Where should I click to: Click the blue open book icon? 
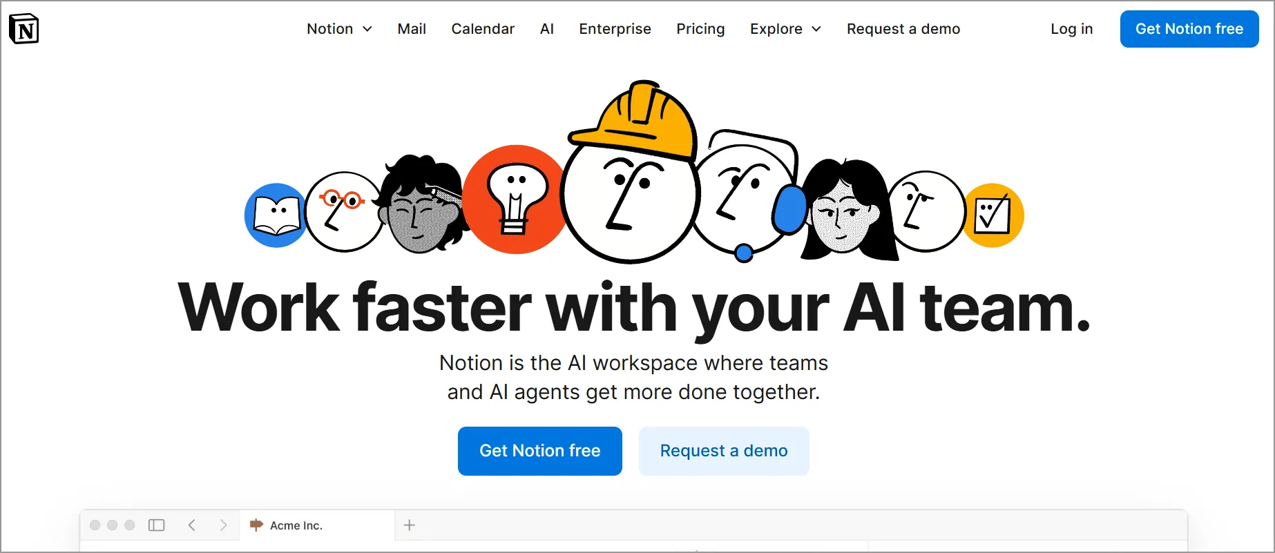pyautogui.click(x=276, y=215)
